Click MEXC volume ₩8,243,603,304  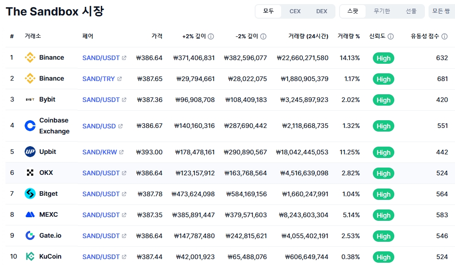click(x=303, y=215)
